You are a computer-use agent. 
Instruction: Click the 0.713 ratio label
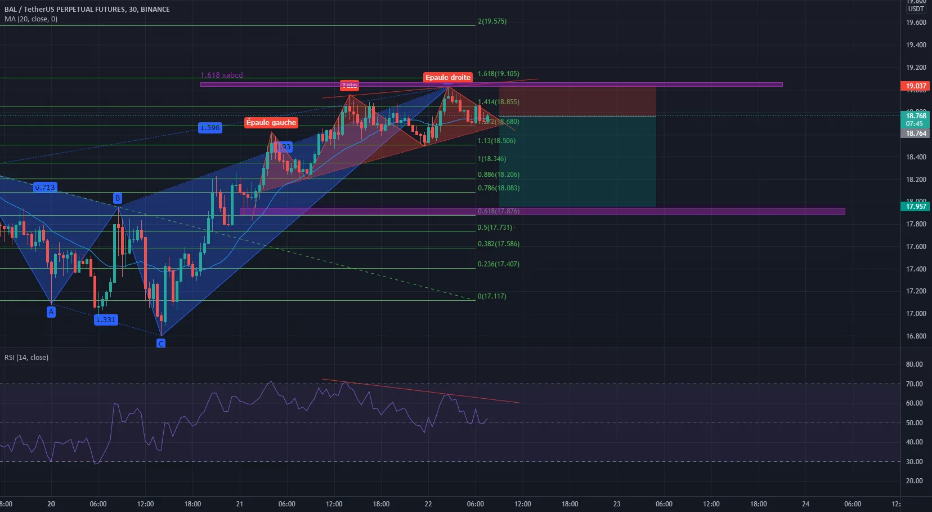pos(44,187)
